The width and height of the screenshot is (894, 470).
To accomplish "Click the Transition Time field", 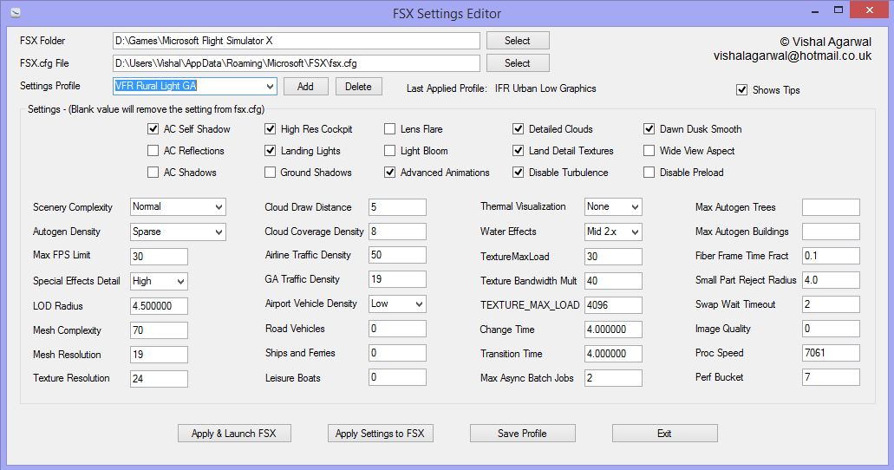I will pyautogui.click(x=613, y=354).
